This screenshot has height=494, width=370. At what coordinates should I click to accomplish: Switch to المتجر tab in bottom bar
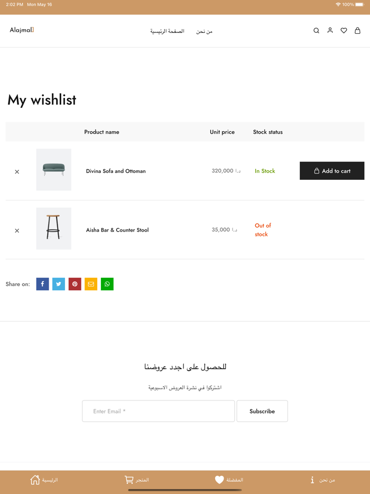pos(136,480)
